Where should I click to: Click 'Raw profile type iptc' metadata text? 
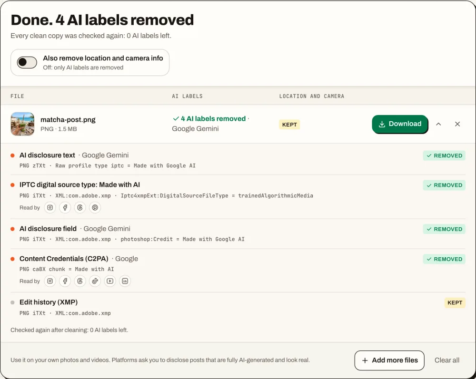[89, 166]
